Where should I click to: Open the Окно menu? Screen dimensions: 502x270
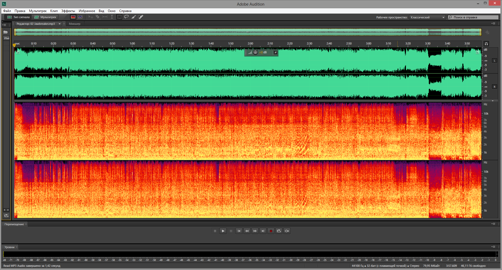pos(112,11)
